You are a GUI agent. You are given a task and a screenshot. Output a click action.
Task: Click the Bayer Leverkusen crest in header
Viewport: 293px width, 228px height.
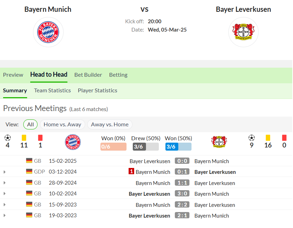[243, 32]
